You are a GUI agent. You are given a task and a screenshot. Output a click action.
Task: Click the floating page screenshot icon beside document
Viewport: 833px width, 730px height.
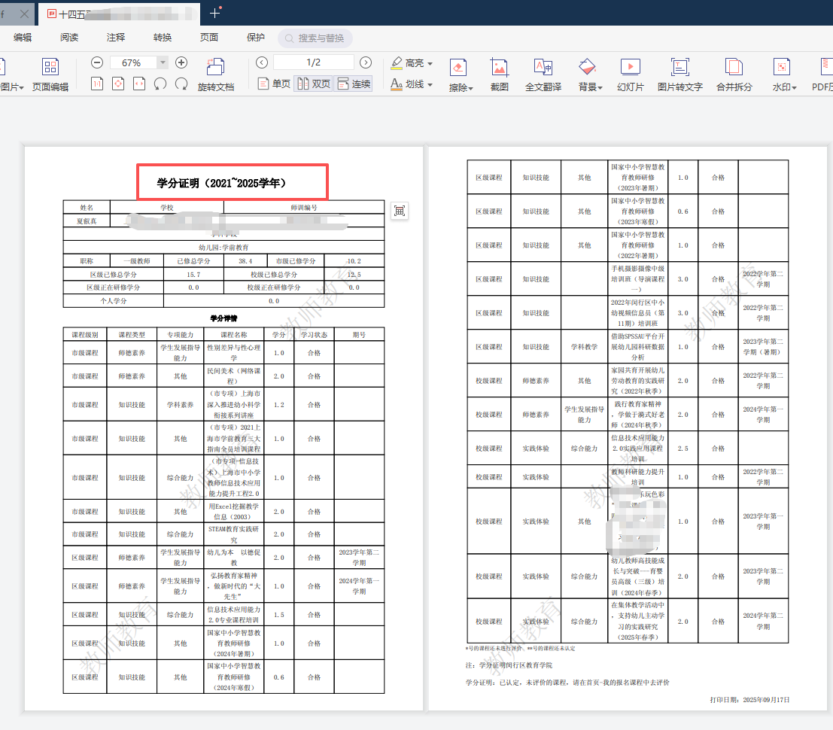click(400, 211)
